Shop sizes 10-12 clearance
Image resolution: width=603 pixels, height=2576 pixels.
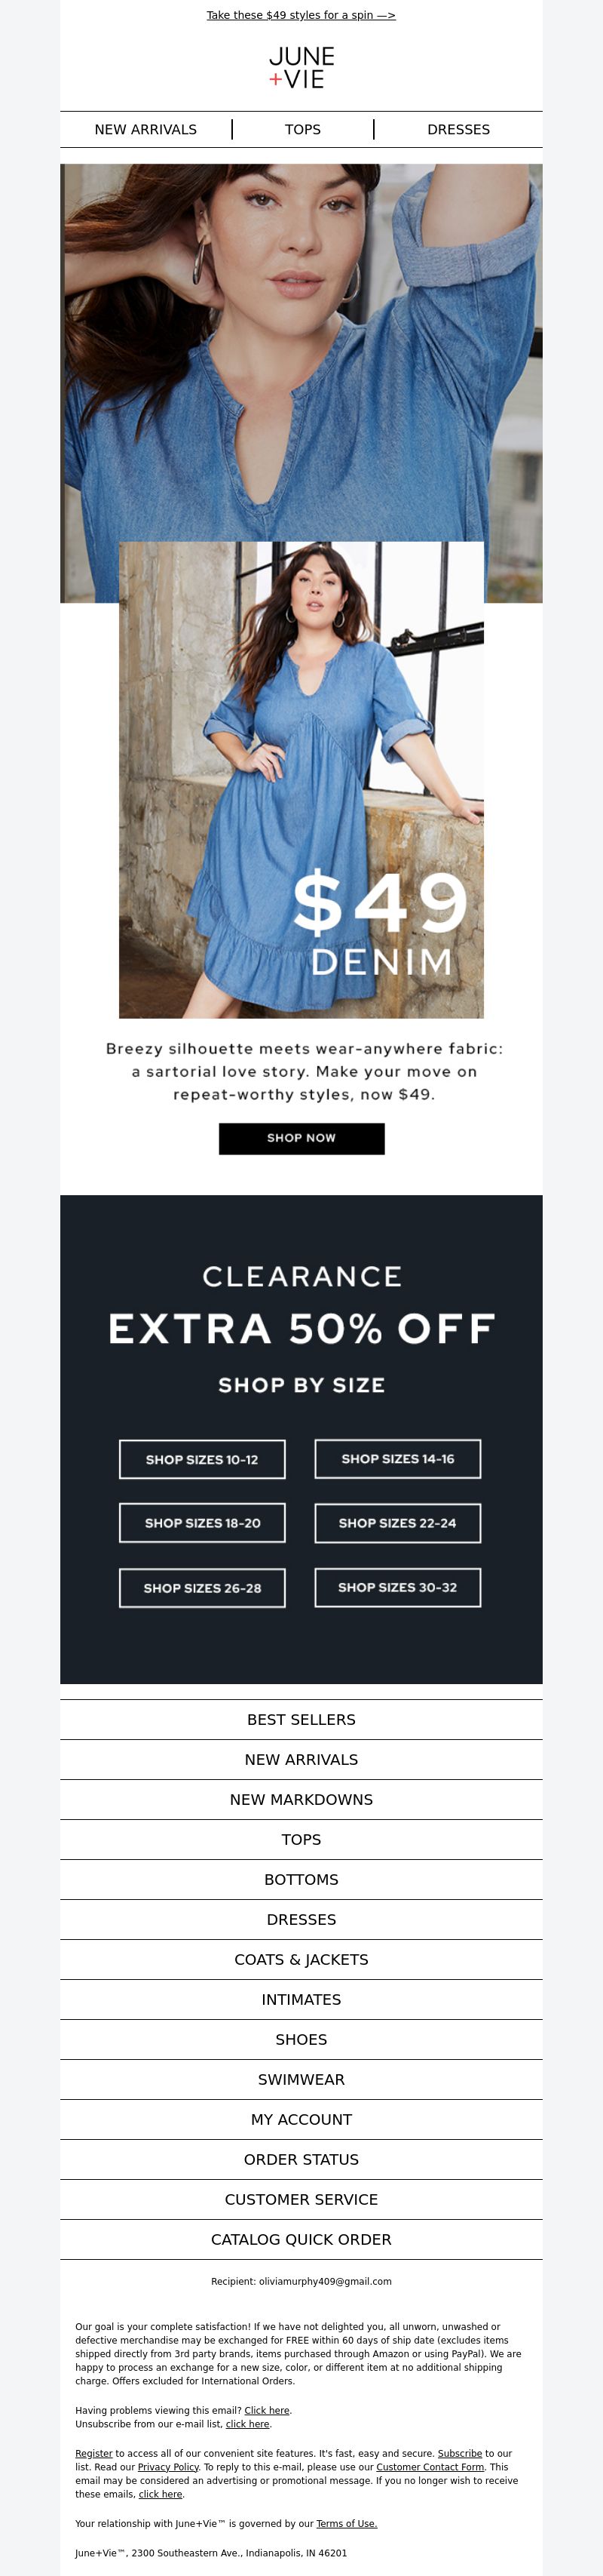[202, 1459]
